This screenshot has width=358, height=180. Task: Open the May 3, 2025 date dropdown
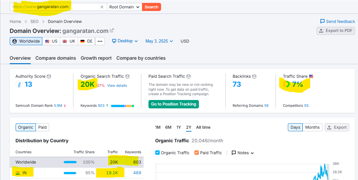(x=159, y=41)
